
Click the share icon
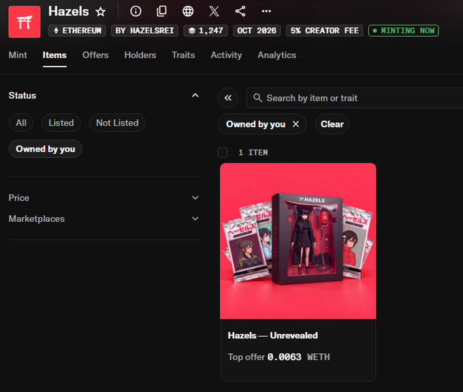[240, 11]
